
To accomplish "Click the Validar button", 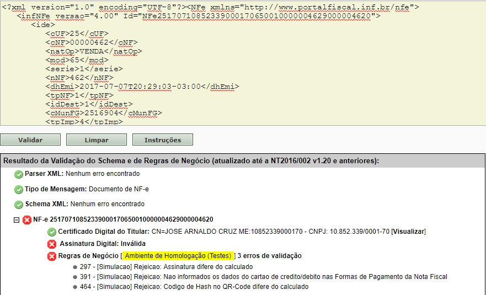I will coord(30,140).
